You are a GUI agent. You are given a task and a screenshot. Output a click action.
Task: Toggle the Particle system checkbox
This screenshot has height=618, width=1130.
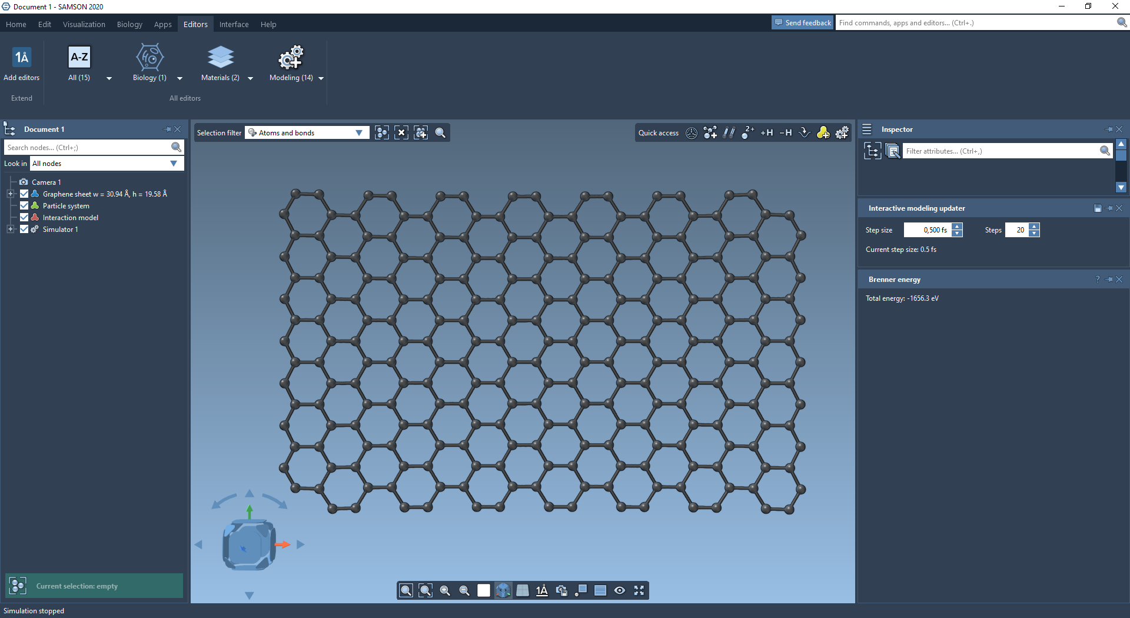pos(24,205)
